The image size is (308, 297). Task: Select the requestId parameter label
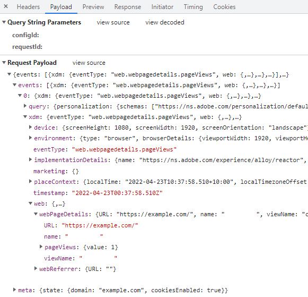28,47
